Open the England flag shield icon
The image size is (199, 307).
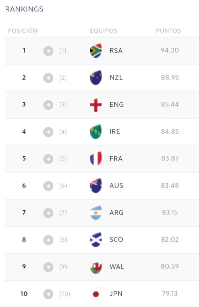click(x=96, y=105)
